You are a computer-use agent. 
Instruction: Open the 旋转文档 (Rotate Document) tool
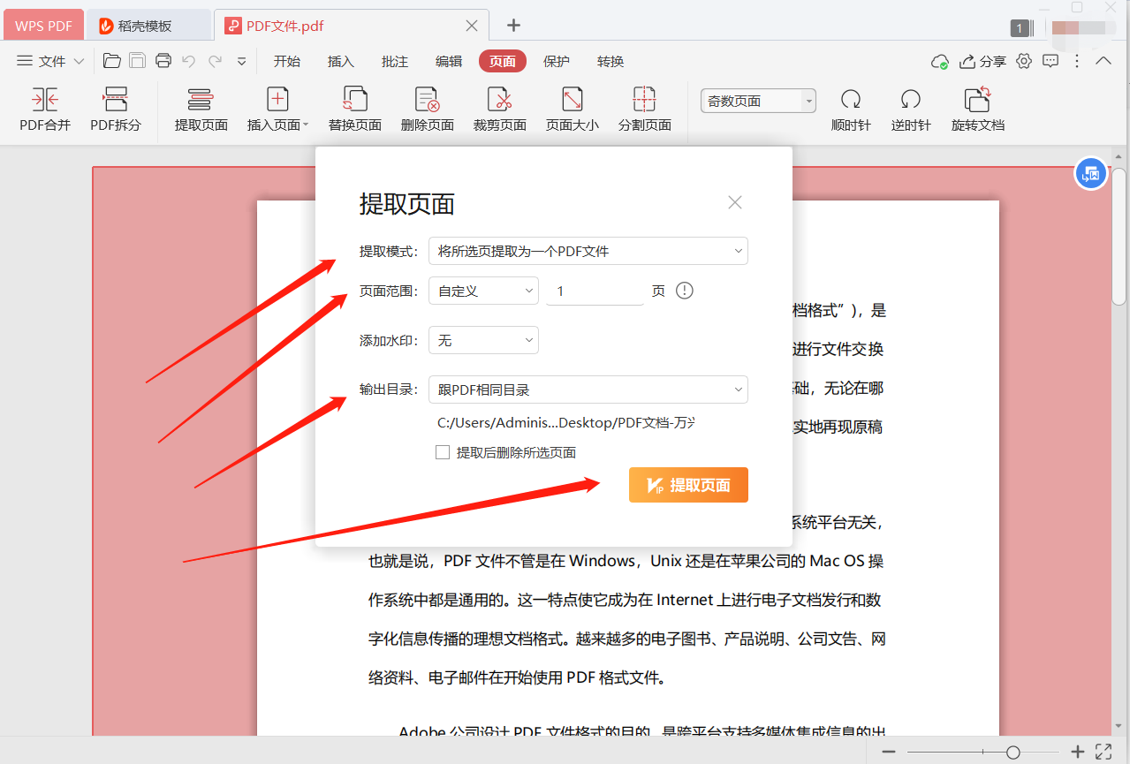click(x=977, y=108)
